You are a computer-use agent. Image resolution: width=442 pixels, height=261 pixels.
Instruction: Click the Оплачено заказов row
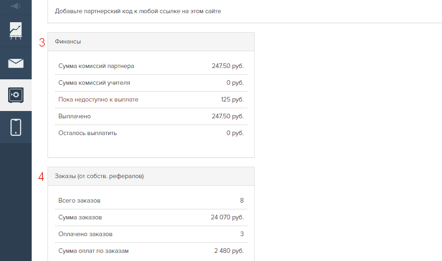coord(151,234)
